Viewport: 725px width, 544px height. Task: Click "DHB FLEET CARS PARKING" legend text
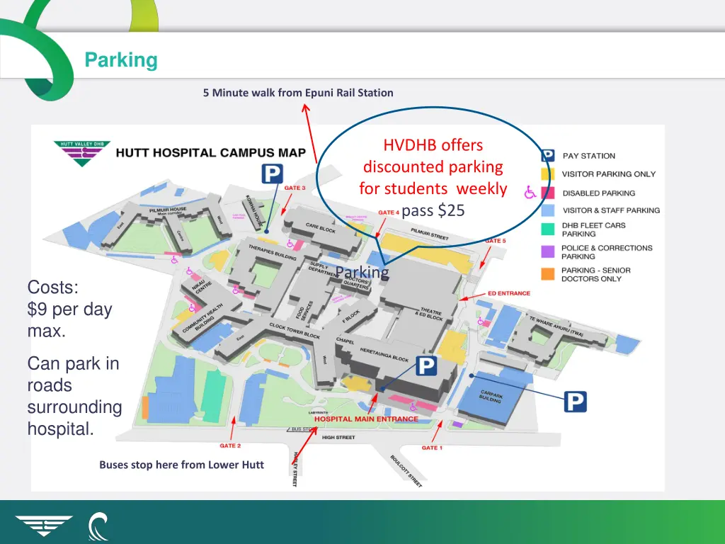click(594, 229)
